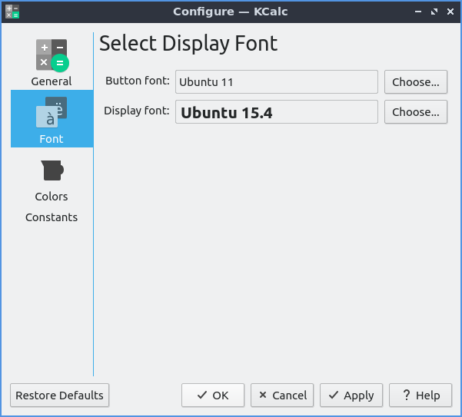The height and width of the screenshot is (417, 462).
Task: Click the General label in the sidebar
Action: [52, 81]
